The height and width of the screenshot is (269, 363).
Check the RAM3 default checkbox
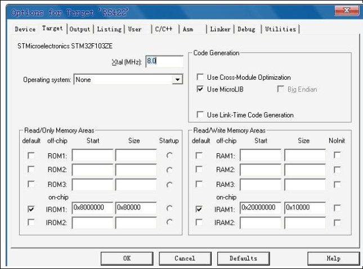pyautogui.click(x=199, y=184)
